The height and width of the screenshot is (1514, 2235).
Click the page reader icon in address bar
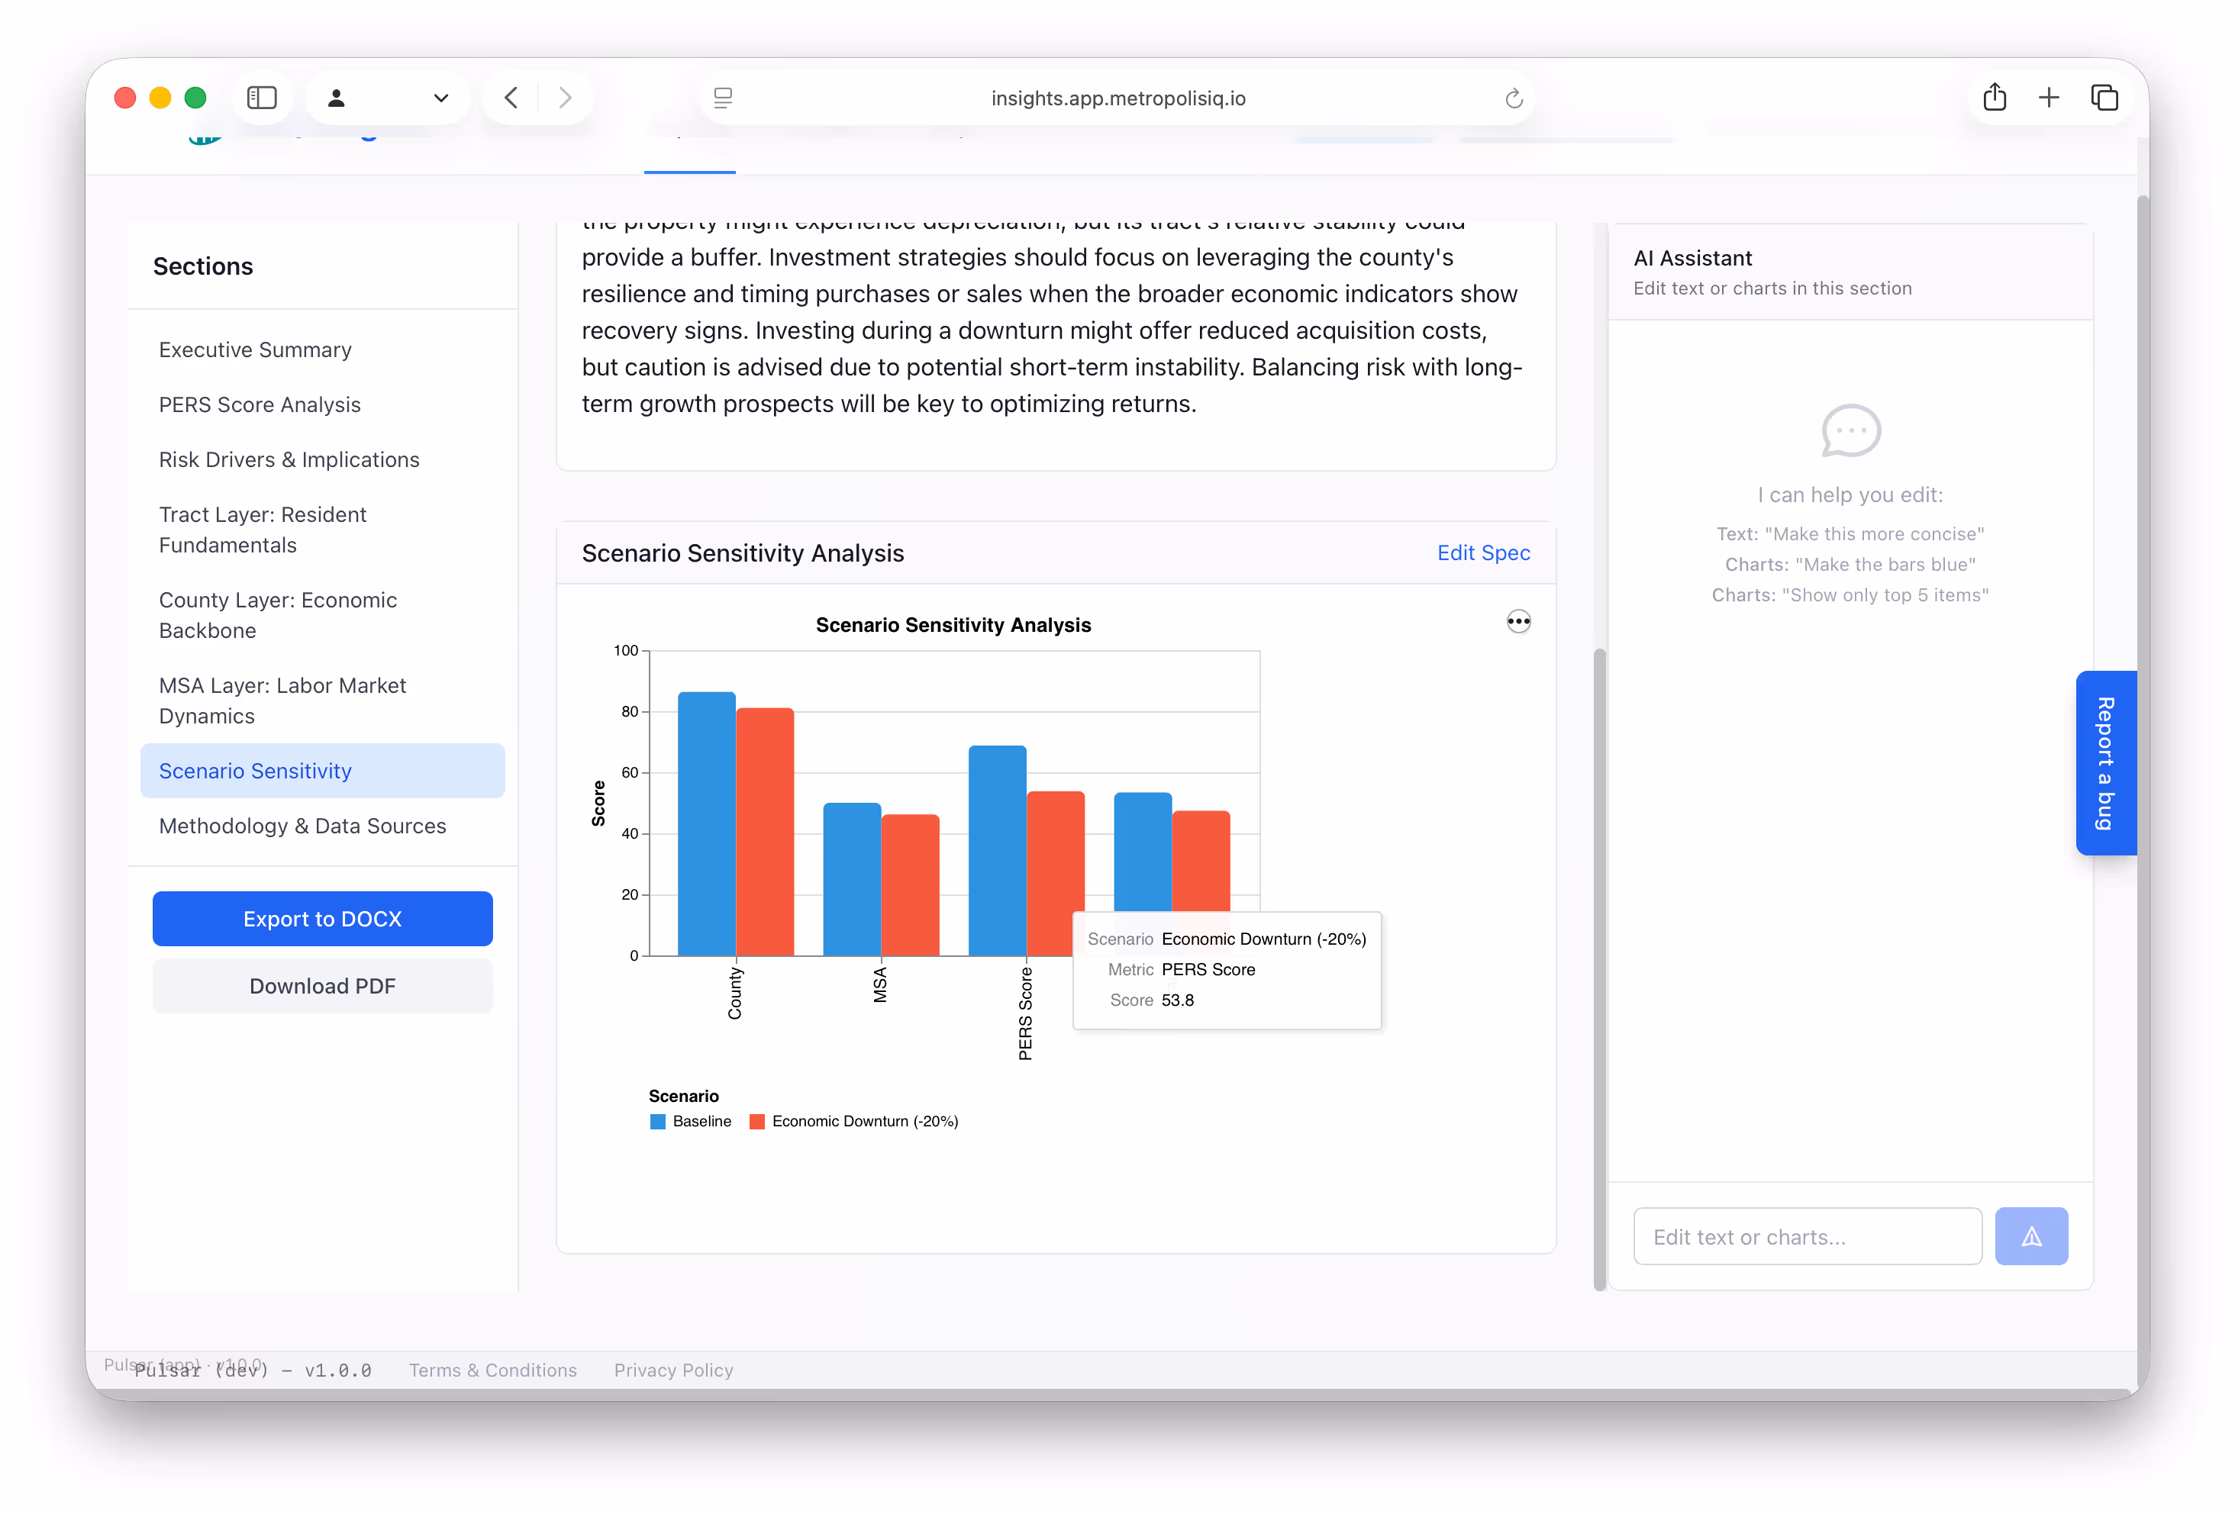723,98
